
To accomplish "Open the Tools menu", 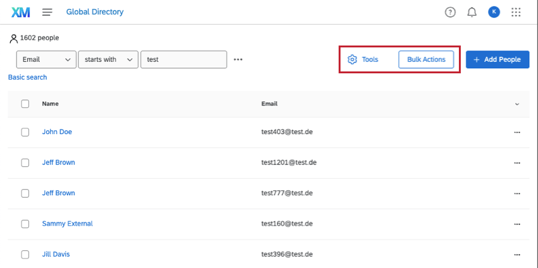I will tap(363, 59).
